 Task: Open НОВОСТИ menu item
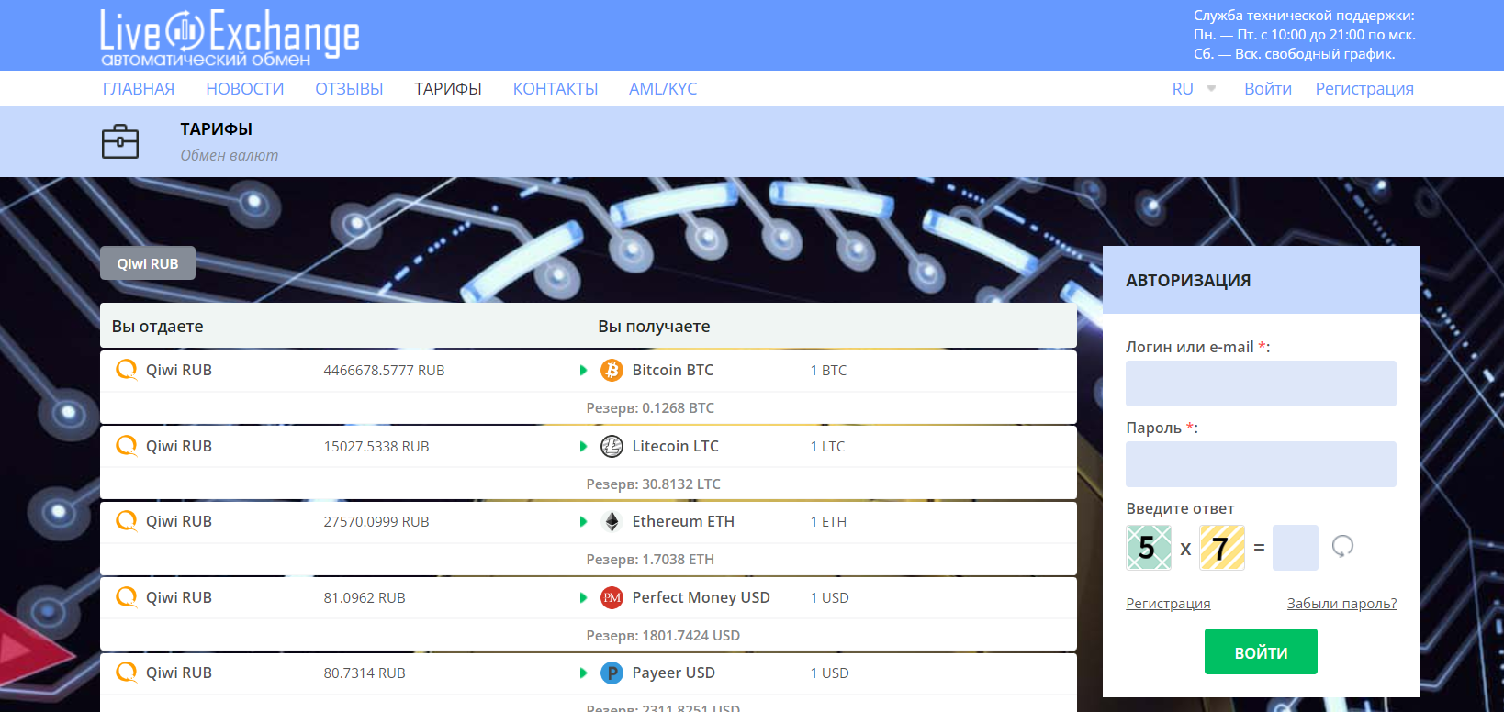pyautogui.click(x=245, y=89)
